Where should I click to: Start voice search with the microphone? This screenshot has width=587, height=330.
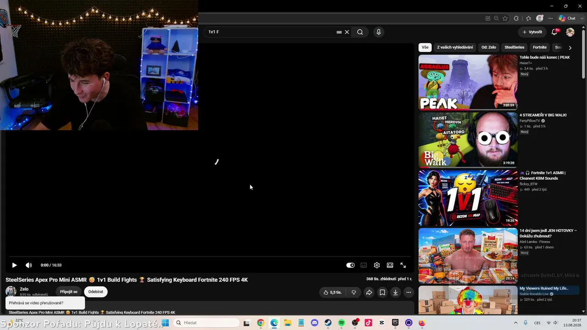378,32
